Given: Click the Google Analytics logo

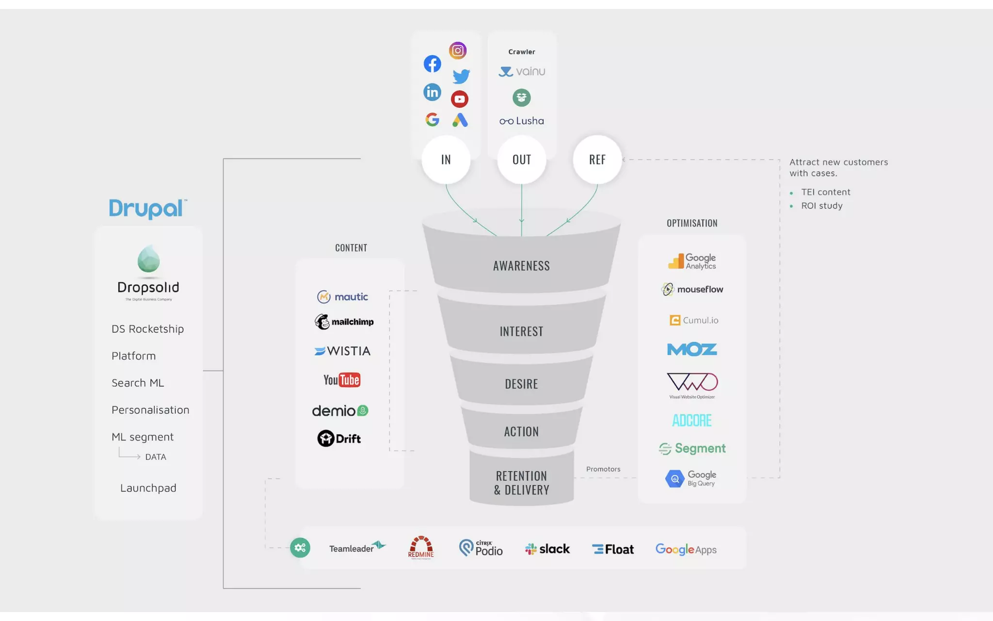Looking at the screenshot, I should (692, 261).
